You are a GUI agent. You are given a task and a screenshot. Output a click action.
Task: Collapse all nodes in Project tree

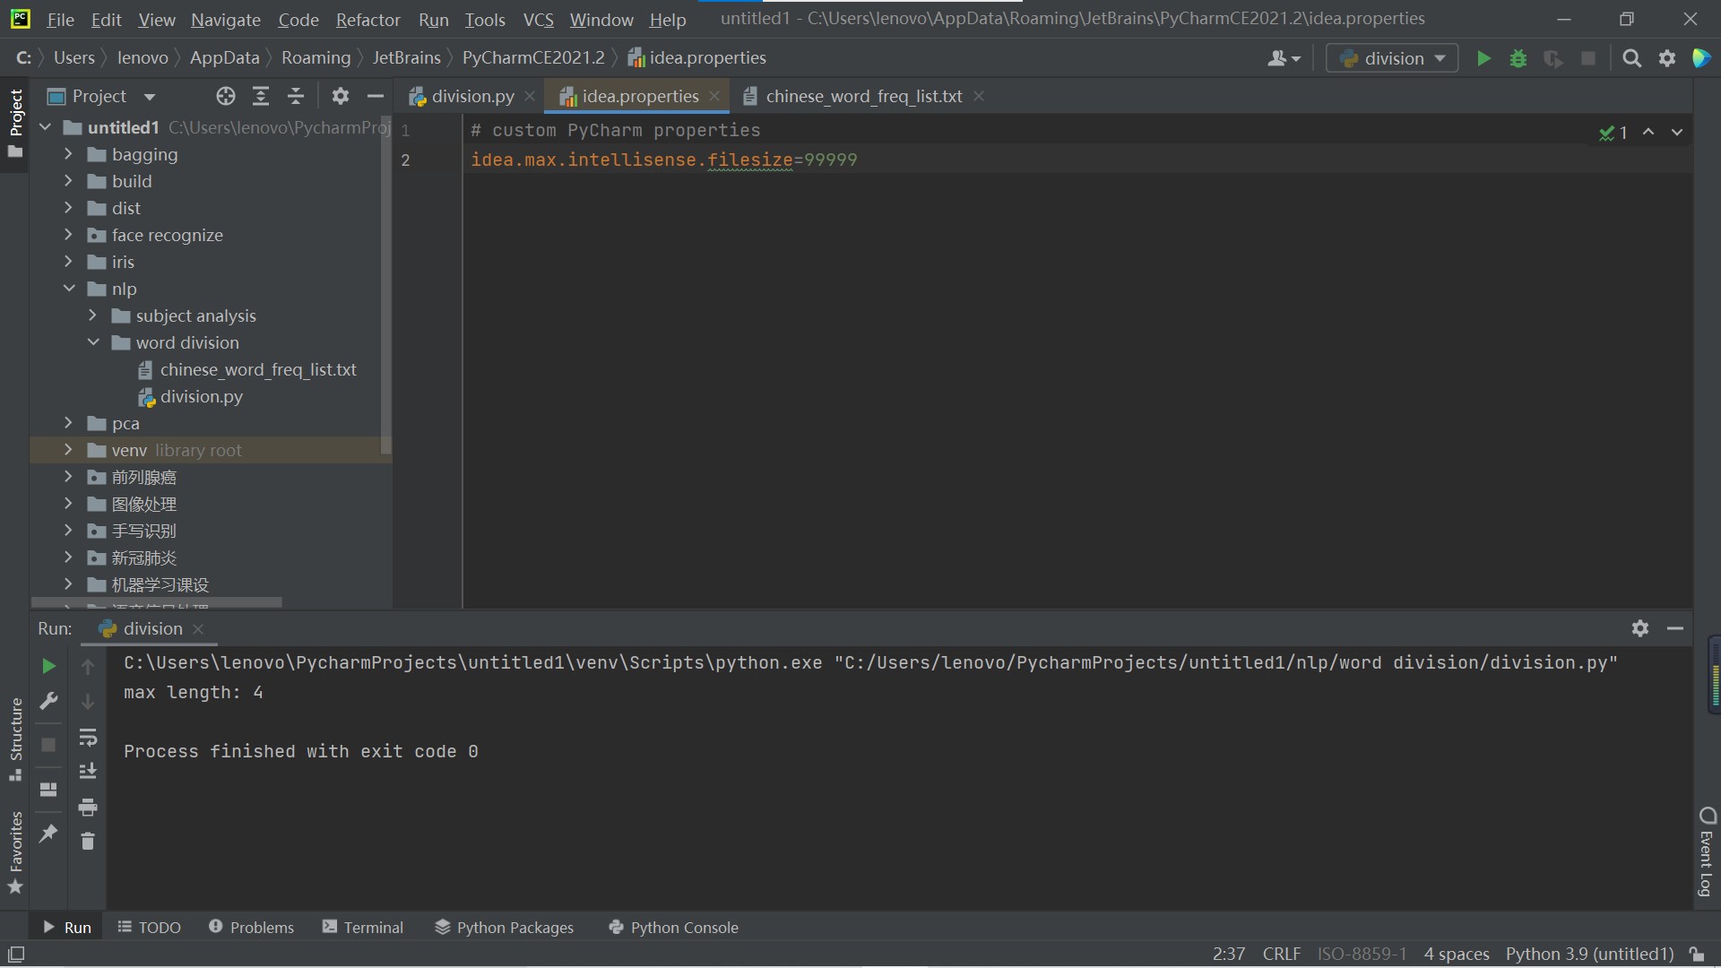[296, 96]
